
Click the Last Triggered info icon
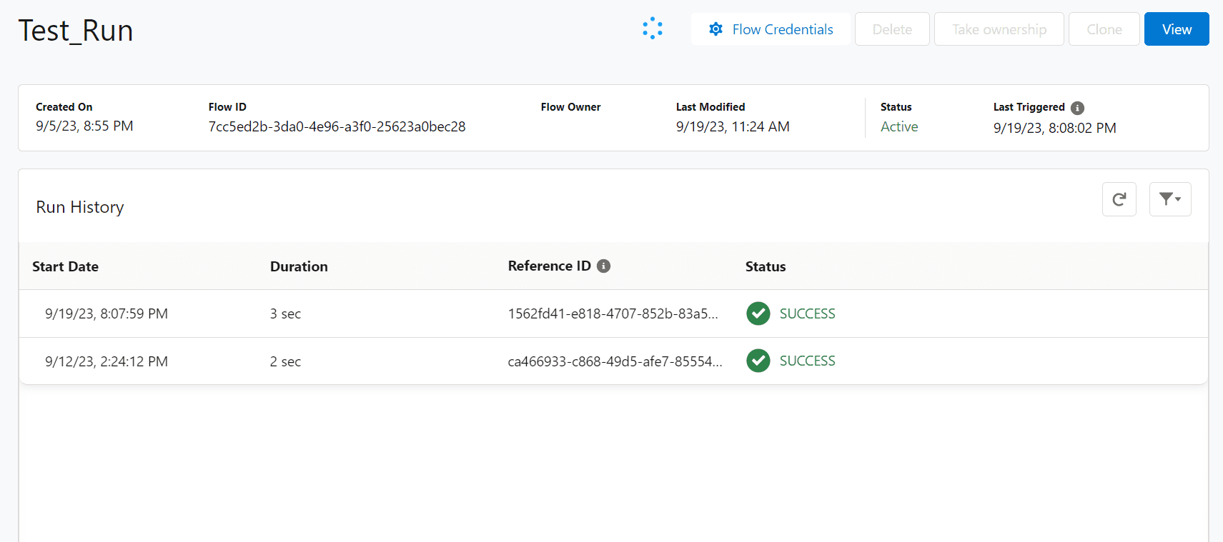[x=1077, y=108]
